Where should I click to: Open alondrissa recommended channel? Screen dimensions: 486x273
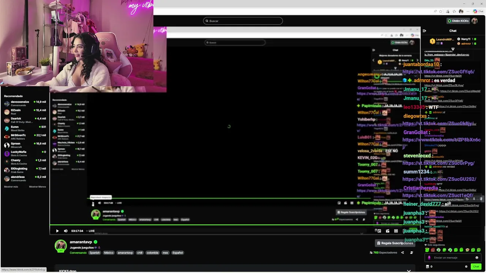25,179
